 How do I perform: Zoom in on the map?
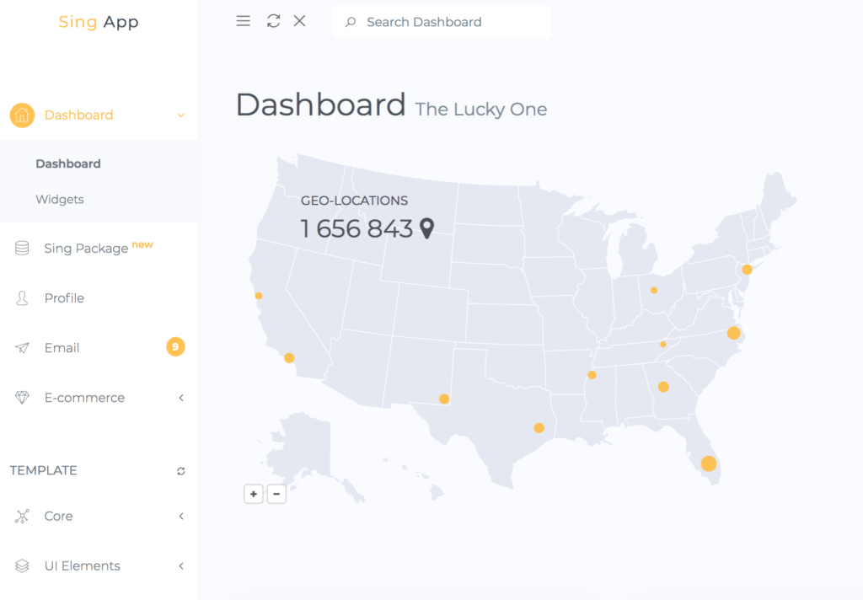(254, 494)
